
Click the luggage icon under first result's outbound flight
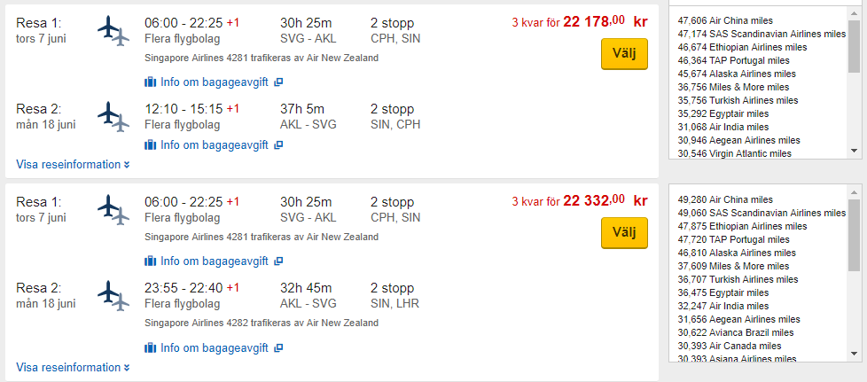(150, 82)
